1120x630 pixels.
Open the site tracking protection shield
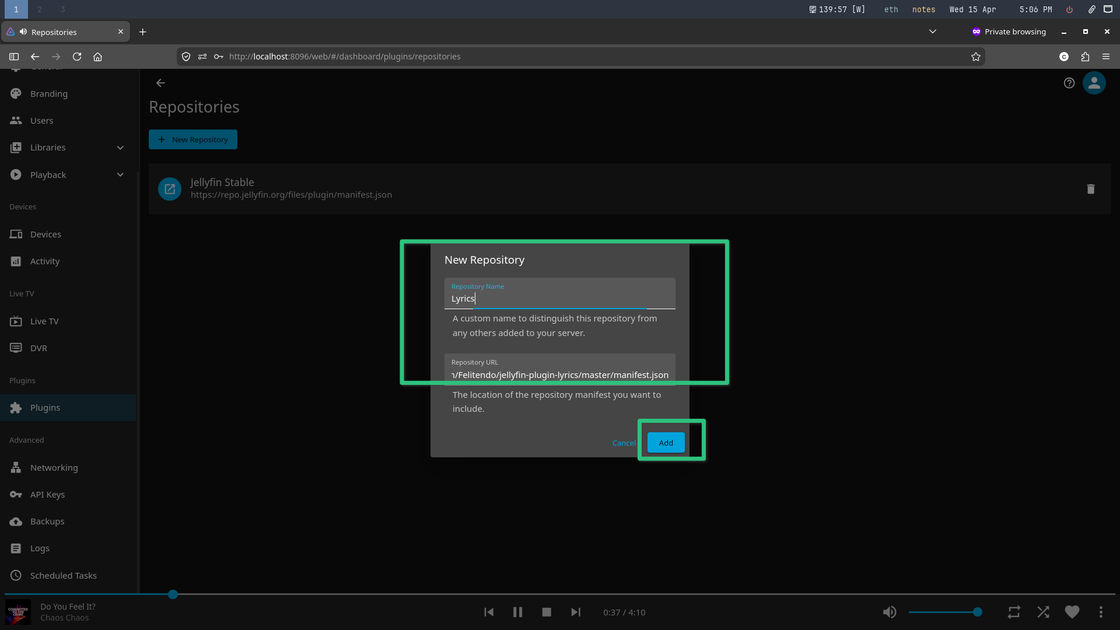click(186, 57)
